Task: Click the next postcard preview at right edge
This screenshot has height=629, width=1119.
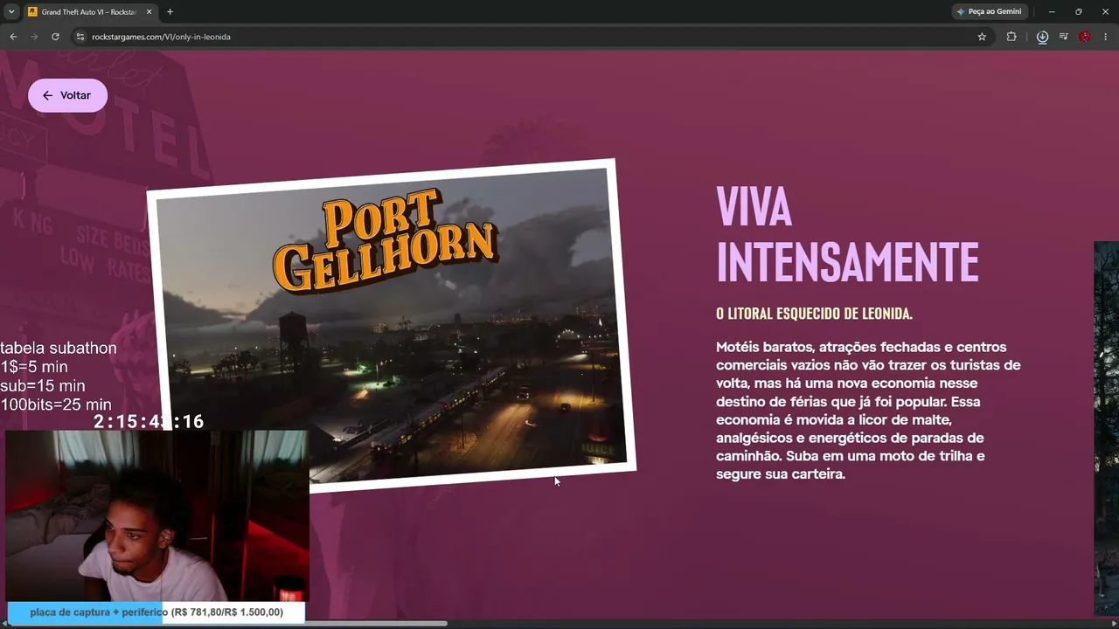Action: [1106, 428]
